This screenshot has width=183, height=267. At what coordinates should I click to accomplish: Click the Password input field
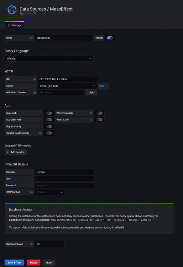(x=64, y=185)
